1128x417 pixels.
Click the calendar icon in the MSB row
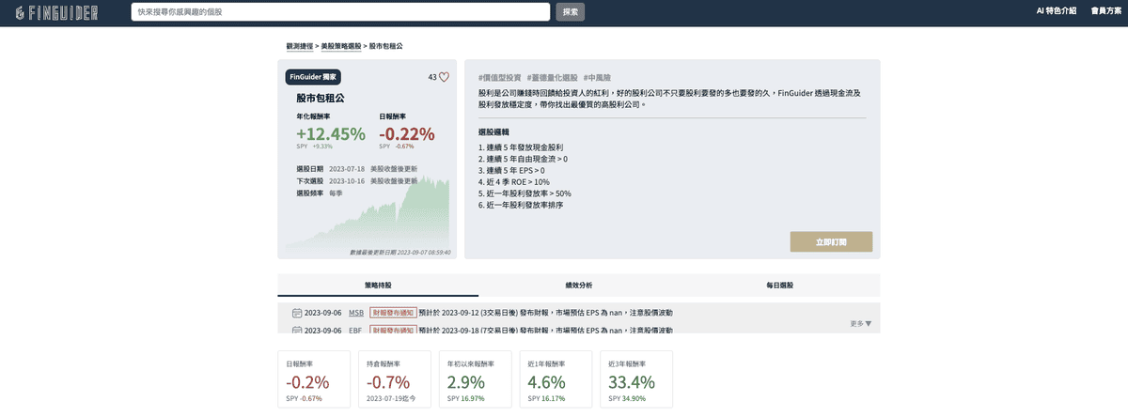(x=297, y=313)
